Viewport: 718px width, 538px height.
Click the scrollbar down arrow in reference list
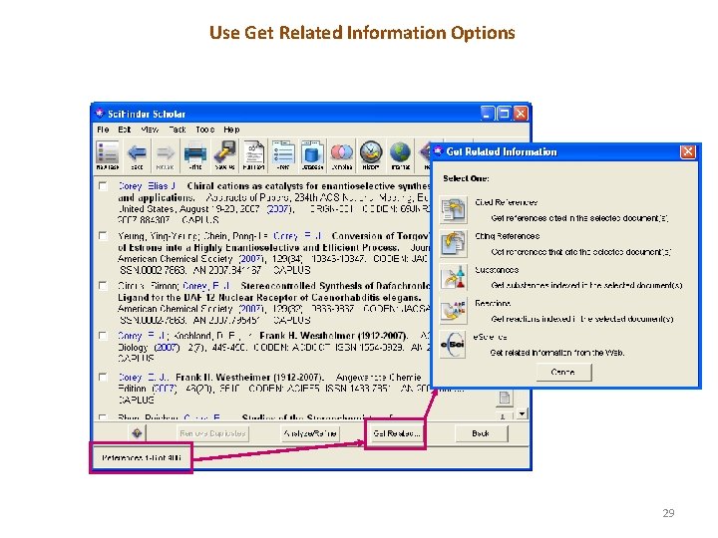coord(522,413)
